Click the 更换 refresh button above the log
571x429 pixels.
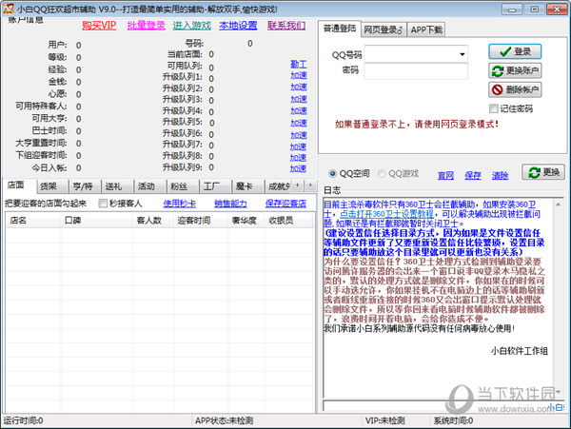point(543,172)
